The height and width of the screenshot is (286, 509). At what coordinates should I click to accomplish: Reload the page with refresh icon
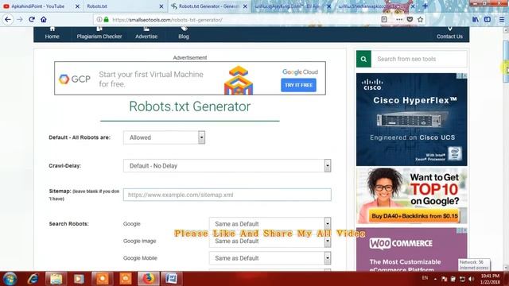32,19
